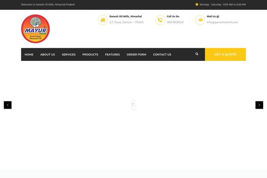The width and height of the screenshot is (267, 178).
Task: Click the Call Us On label
Action: click(173, 16)
